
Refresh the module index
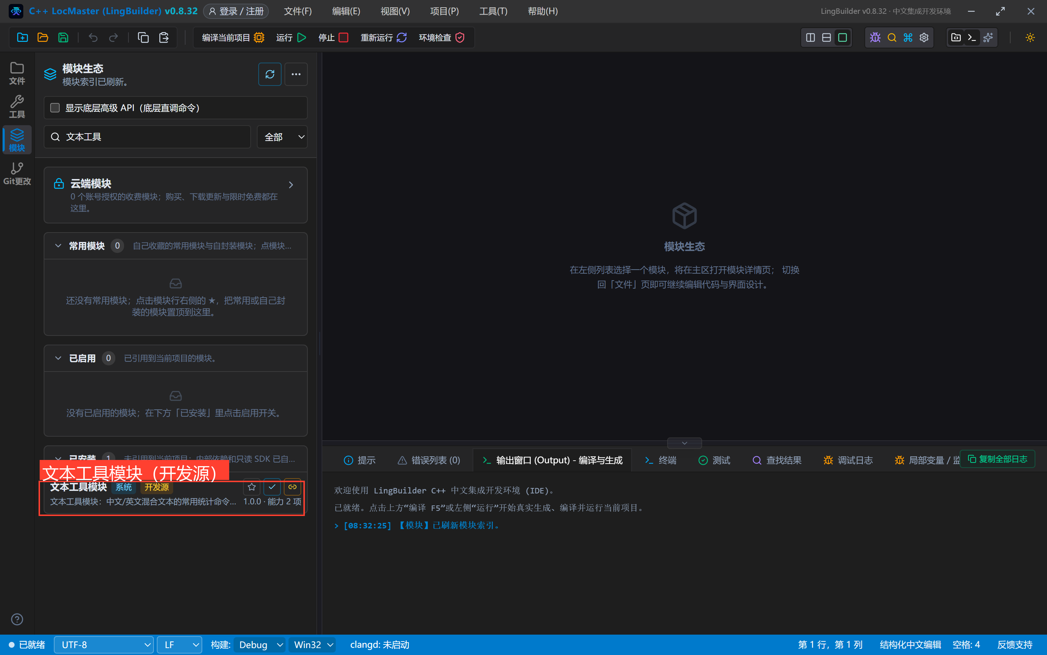(270, 75)
